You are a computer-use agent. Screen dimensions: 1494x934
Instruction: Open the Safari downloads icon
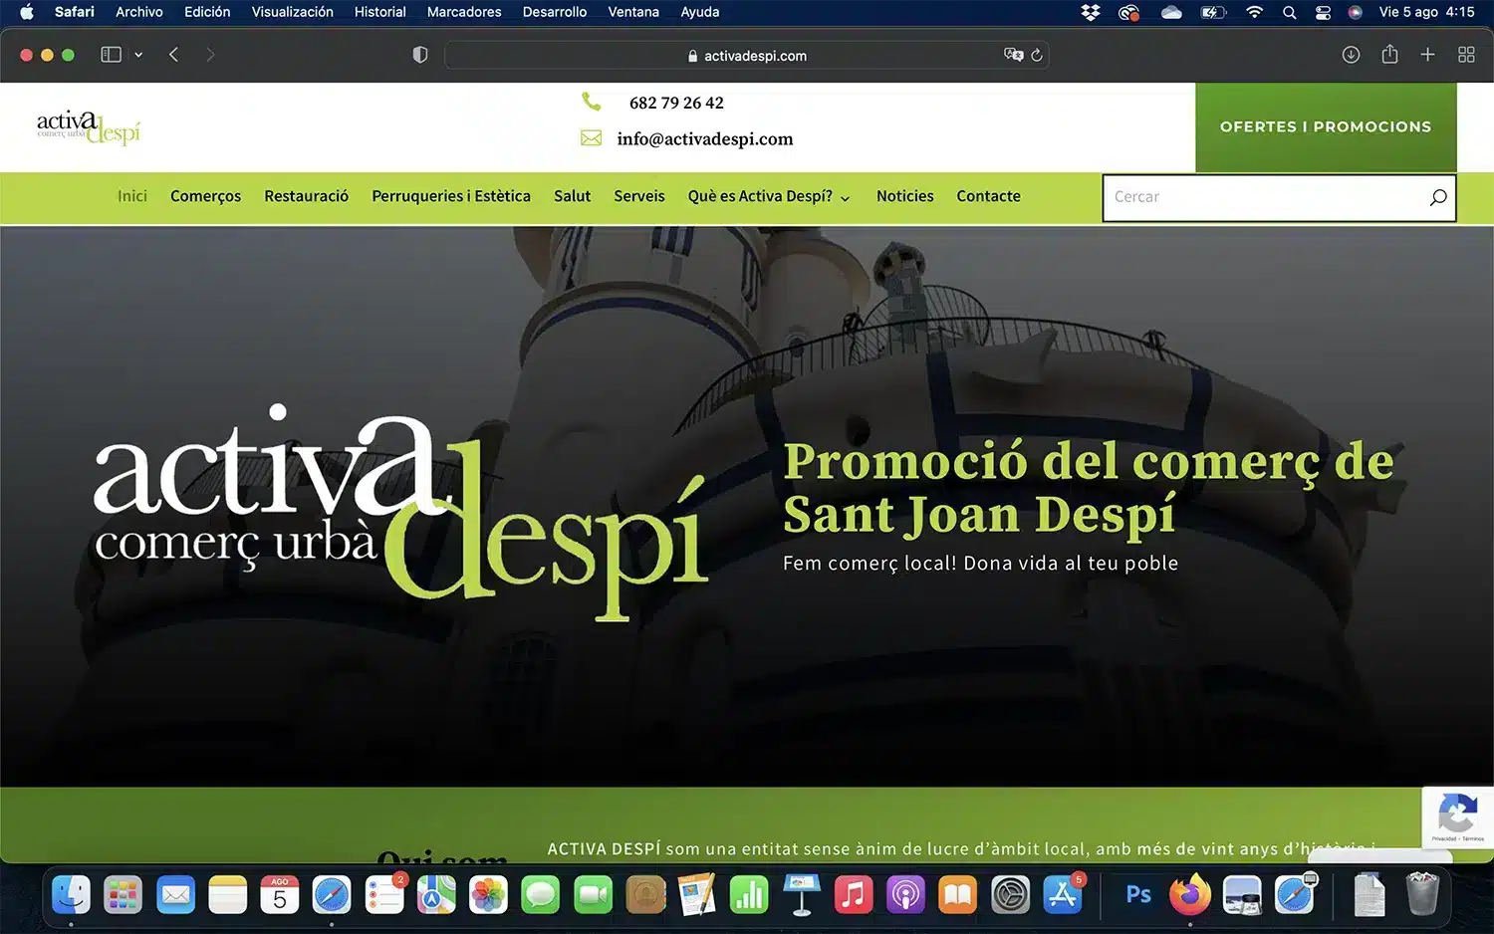[1351, 55]
